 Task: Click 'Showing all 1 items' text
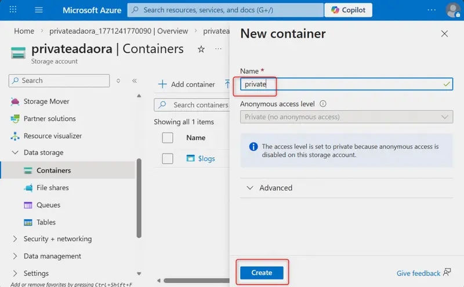tap(184, 122)
